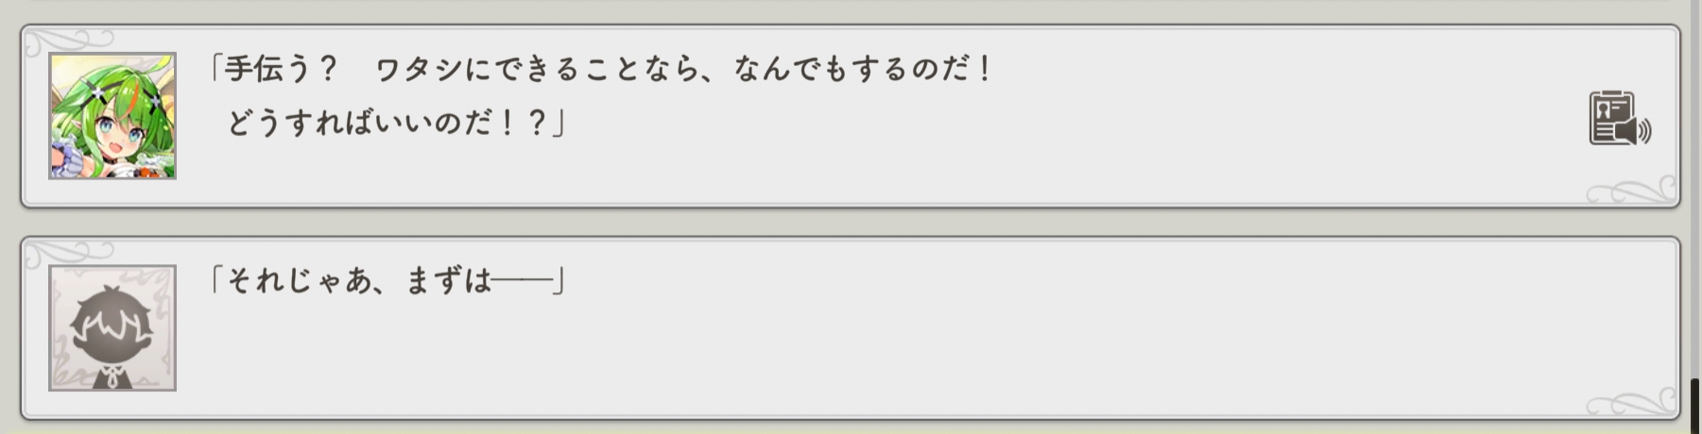Click the green-haired girl's portrait

click(x=112, y=116)
